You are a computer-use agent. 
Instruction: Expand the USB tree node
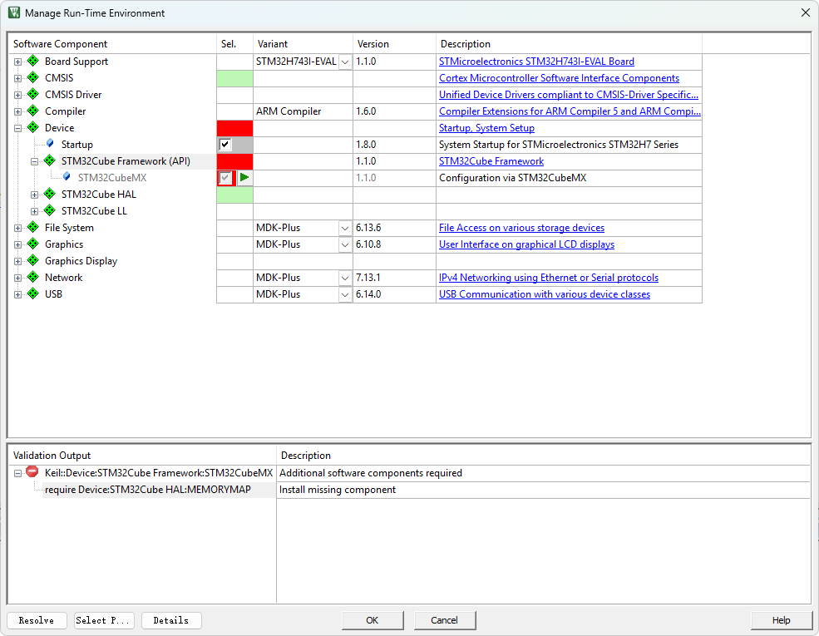pos(17,294)
